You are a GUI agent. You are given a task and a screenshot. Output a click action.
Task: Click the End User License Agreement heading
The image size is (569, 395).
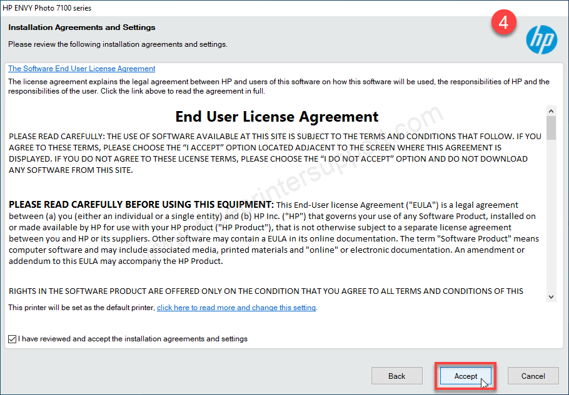(276, 117)
